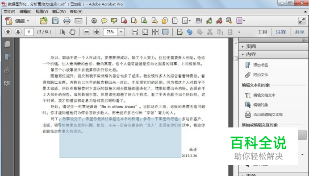Image resolution: width=309 pixels, height=176 pixels.
Task: Print the document with the printer icon
Action: (x=67, y=20)
